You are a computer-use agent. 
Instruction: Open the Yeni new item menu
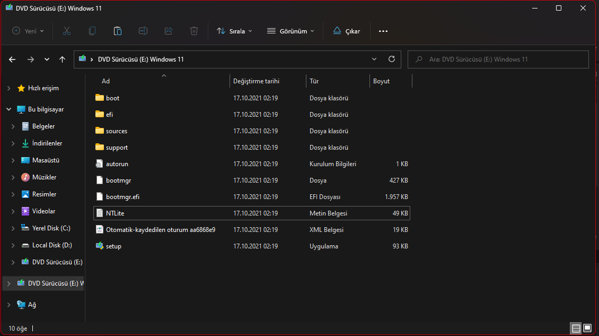pos(28,31)
